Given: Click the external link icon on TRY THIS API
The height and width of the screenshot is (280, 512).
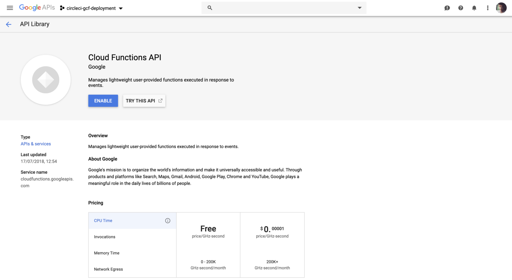Looking at the screenshot, I should pos(160,101).
